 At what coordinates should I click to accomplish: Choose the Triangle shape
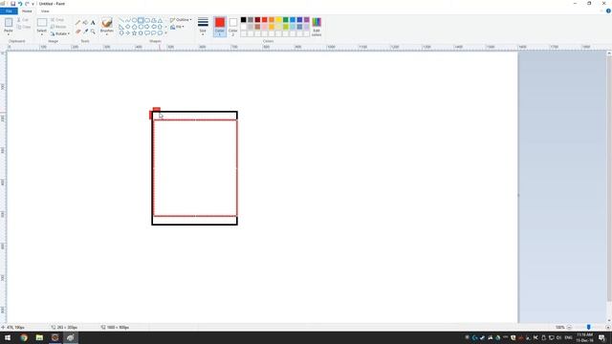(160, 20)
